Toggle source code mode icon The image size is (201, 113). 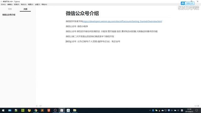click(41, 106)
